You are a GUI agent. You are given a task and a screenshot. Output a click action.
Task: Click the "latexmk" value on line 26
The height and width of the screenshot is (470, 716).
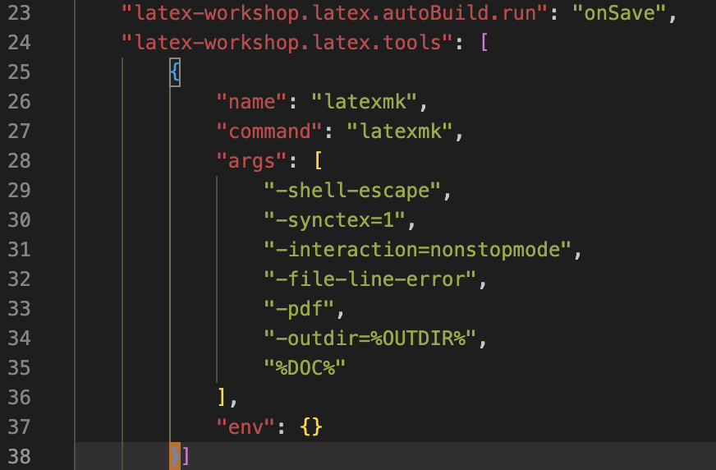pos(364,102)
